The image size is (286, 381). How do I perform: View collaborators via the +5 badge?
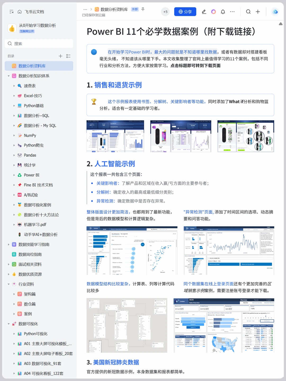pyautogui.click(x=165, y=12)
